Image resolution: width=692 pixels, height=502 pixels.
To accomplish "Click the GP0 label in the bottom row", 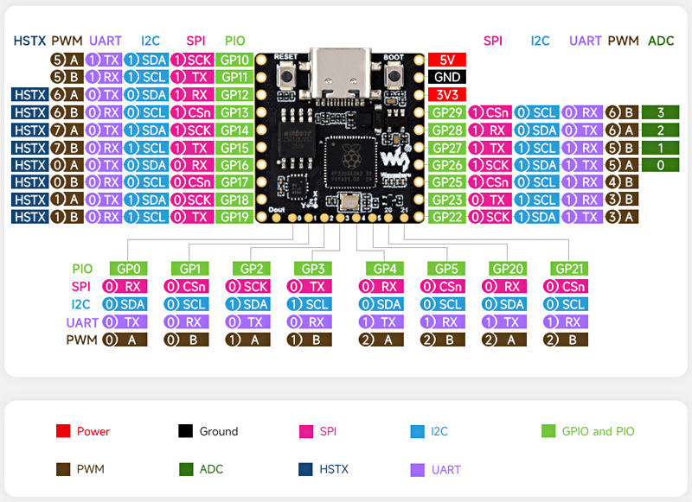I will [x=129, y=269].
